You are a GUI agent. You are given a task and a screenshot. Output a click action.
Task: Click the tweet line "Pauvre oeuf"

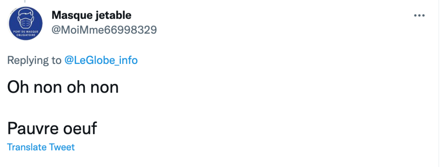click(52, 129)
